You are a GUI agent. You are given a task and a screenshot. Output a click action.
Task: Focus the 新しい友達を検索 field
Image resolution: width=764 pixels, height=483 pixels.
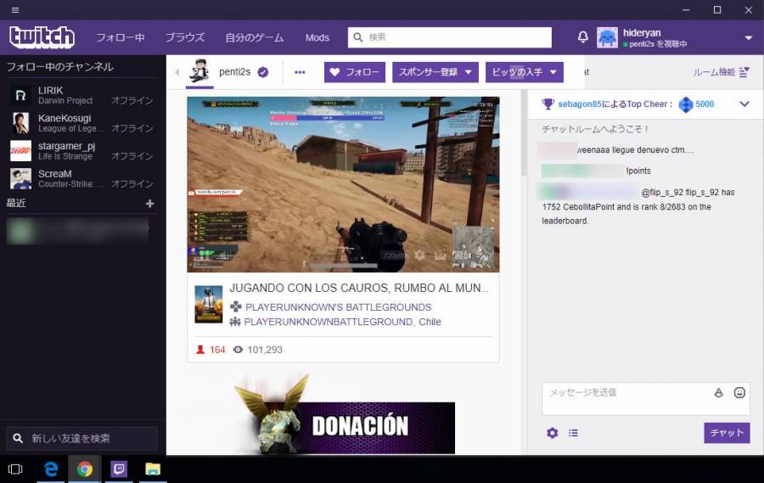tap(81, 438)
